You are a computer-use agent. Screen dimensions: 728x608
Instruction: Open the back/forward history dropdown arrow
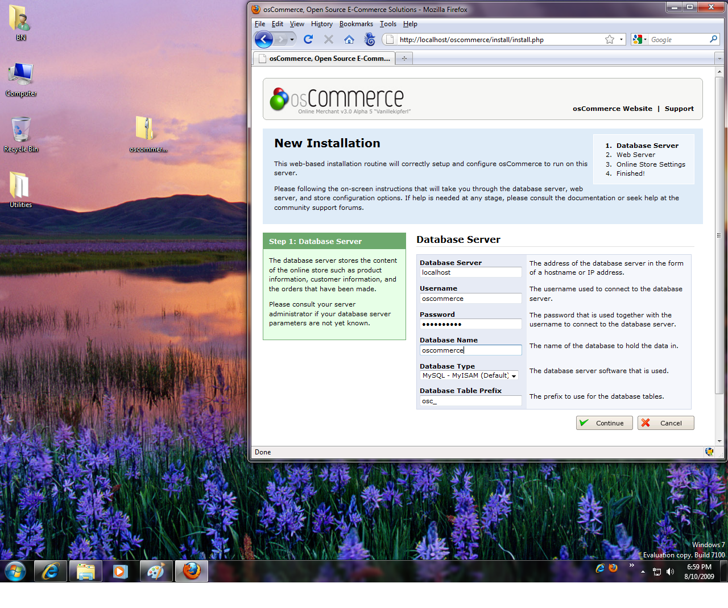[x=292, y=39]
